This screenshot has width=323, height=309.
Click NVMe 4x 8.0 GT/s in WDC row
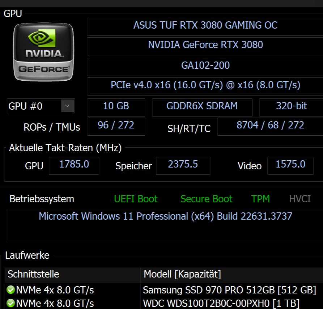point(55,303)
